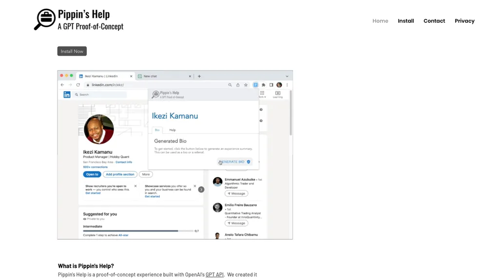Dismiss the Show recruiters card
This screenshot has width=499, height=280.
point(135,186)
